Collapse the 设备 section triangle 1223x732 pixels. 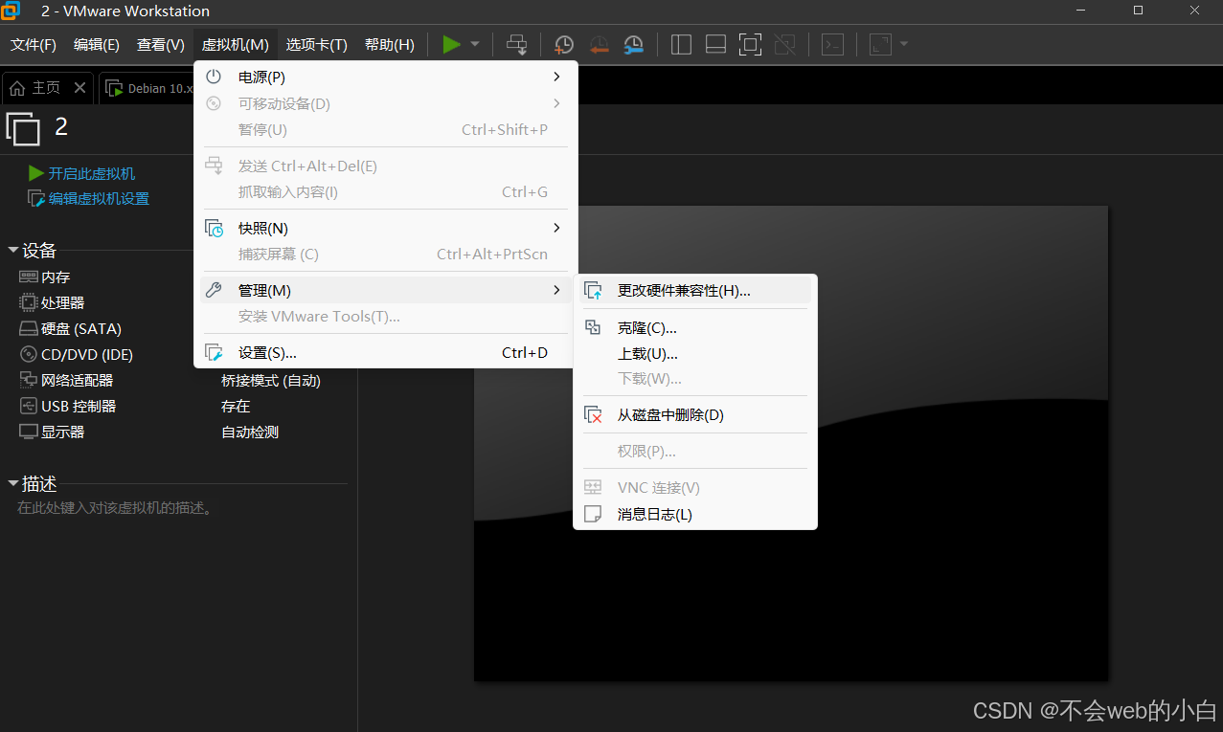(13, 251)
